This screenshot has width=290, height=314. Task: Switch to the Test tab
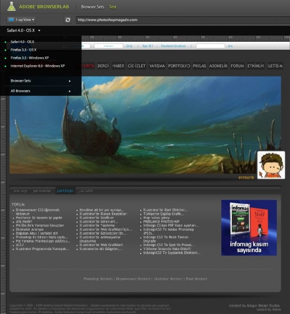click(x=112, y=7)
